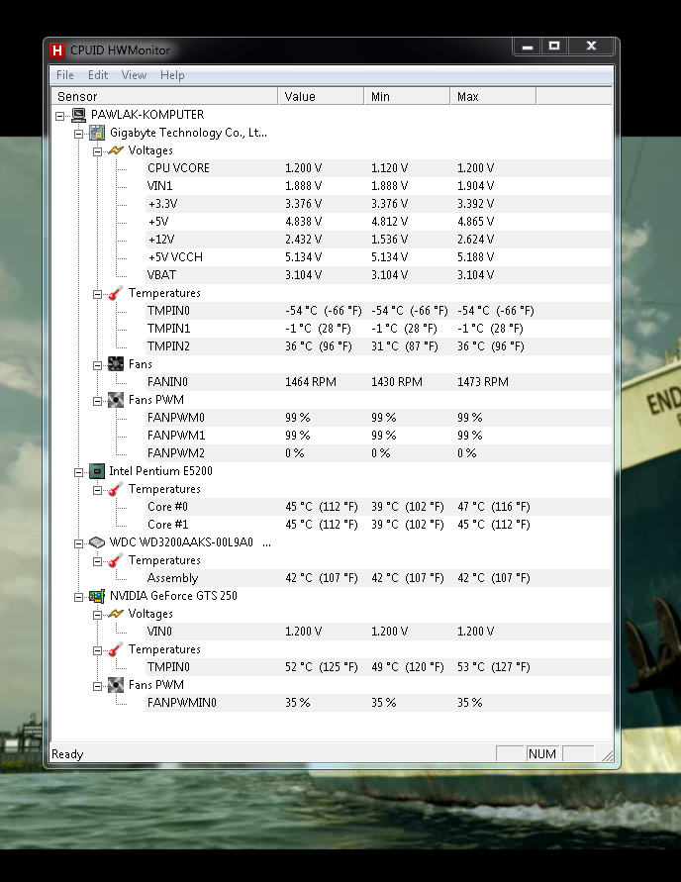Screen dimensions: 681x882
Task: Click the NVIDIA Fans PWM icon
Action: coord(115,685)
